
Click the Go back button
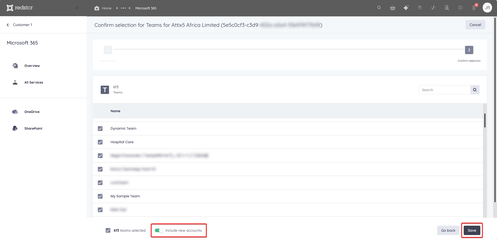click(448, 230)
